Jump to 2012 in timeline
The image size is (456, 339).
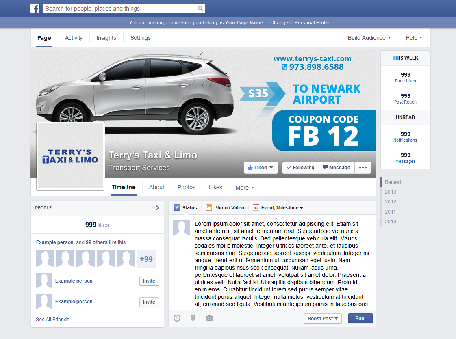(390, 202)
